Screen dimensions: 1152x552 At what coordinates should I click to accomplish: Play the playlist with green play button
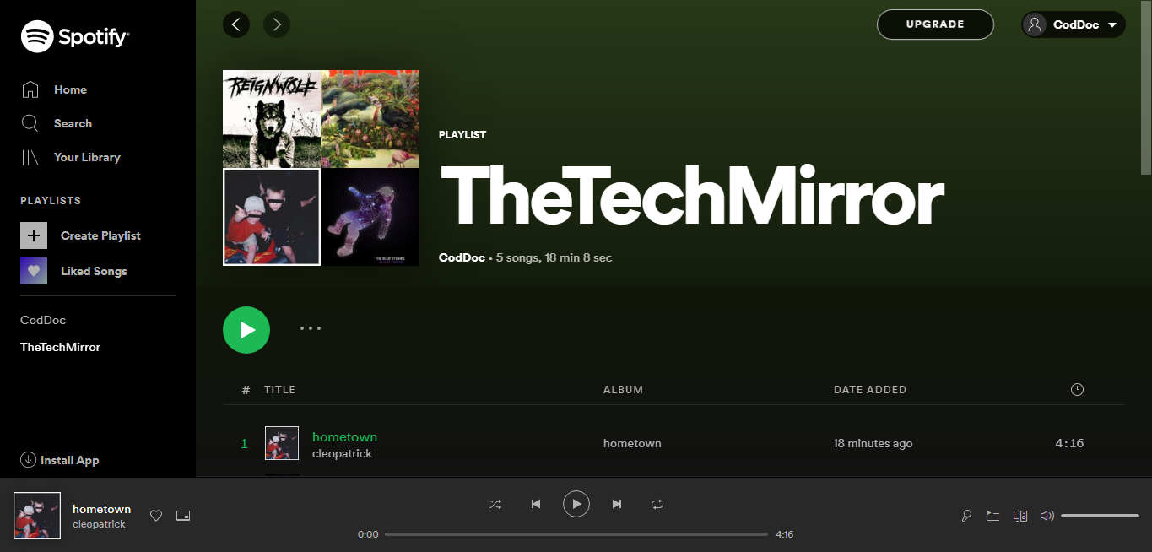[246, 330]
